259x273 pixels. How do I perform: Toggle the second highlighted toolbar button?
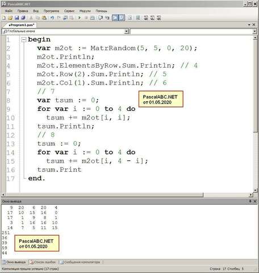[122, 18]
